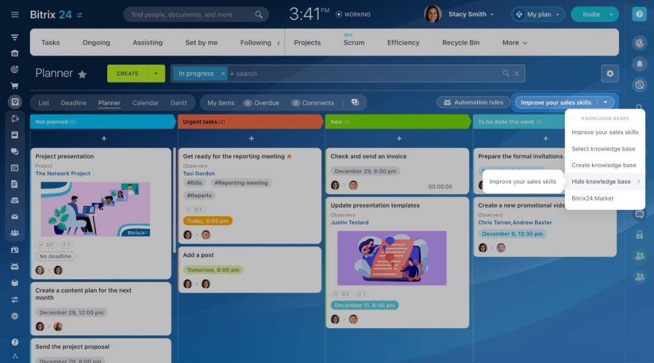Screen dimensions: 654x363
Task: Click the #Reporting meeting tag
Action: [x=241, y=183]
